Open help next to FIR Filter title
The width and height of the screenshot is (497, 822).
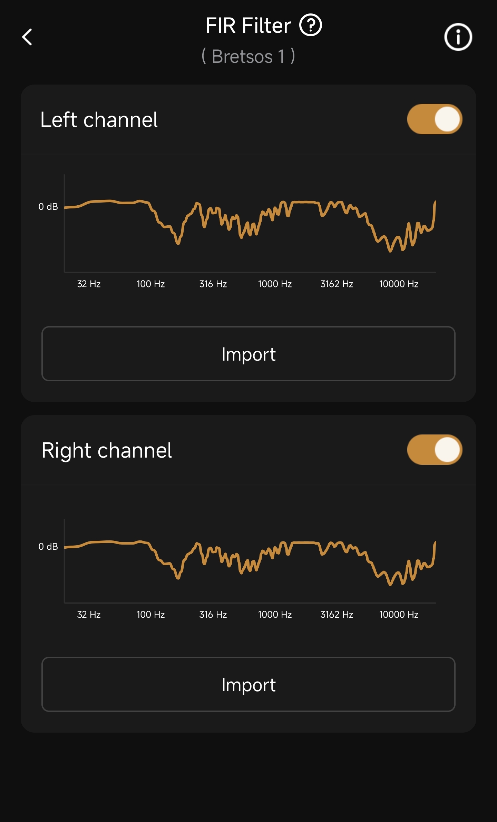point(310,25)
